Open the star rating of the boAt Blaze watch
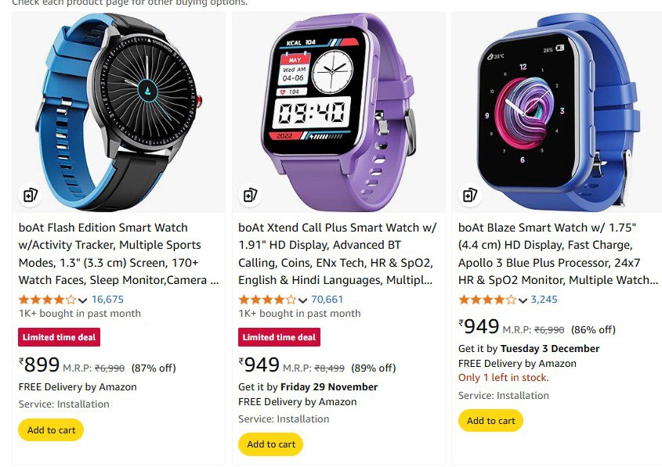Image resolution: width=662 pixels, height=467 pixels. (487, 300)
